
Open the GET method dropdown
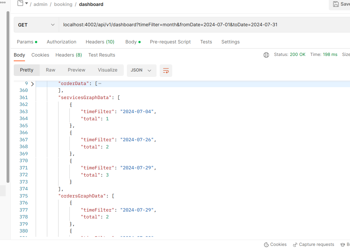[x=36, y=25]
